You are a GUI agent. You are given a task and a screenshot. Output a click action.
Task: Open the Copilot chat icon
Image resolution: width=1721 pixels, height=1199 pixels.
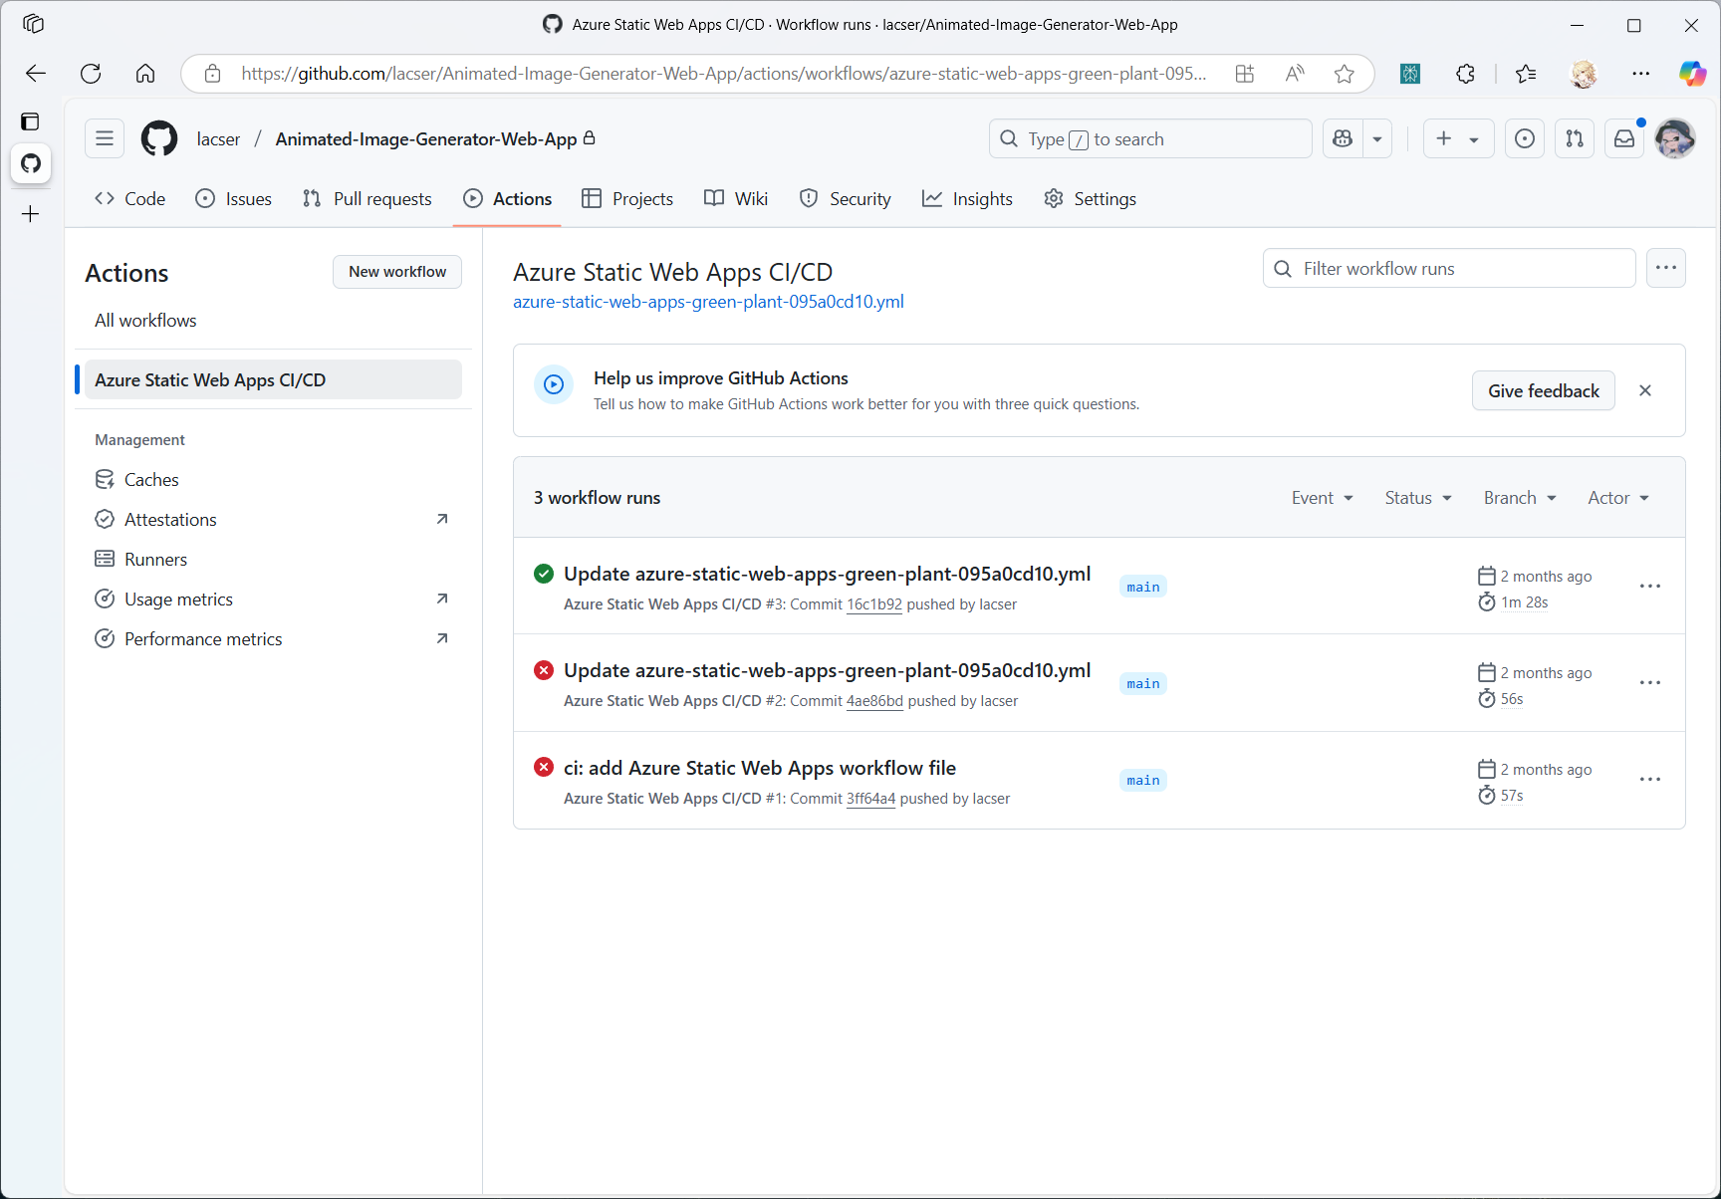(x=1343, y=138)
